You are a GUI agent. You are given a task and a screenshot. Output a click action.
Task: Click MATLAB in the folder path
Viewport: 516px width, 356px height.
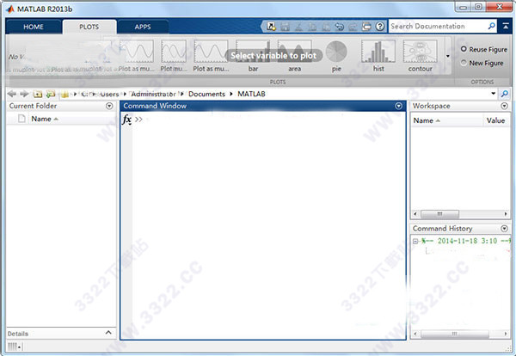tap(251, 94)
